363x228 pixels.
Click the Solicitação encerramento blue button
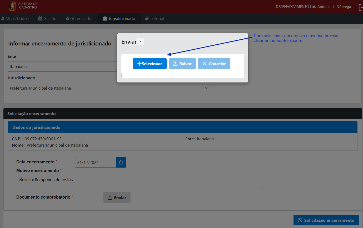coord(326,220)
